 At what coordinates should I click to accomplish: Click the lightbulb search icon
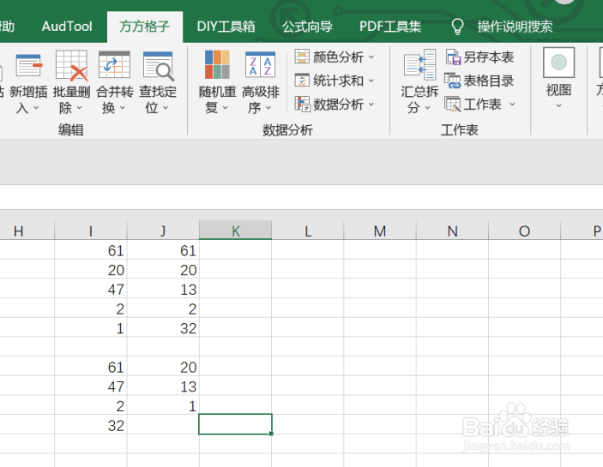click(x=457, y=27)
